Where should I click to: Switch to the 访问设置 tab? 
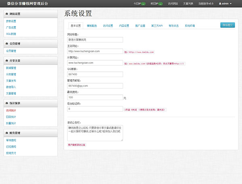click(108, 25)
